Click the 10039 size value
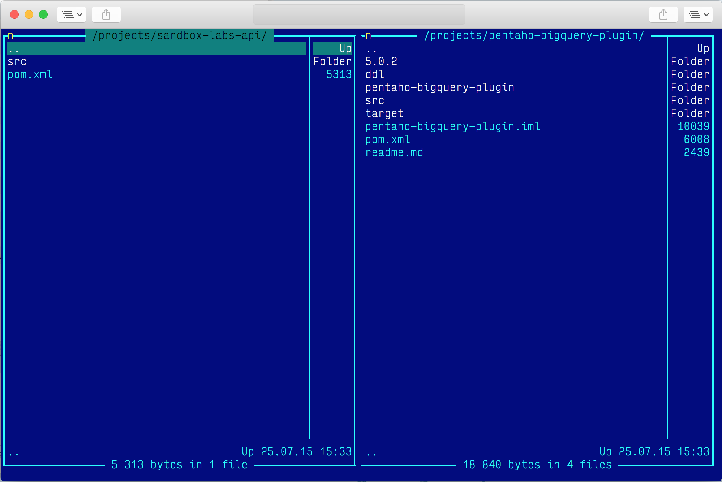Image resolution: width=722 pixels, height=482 pixels. (693, 126)
